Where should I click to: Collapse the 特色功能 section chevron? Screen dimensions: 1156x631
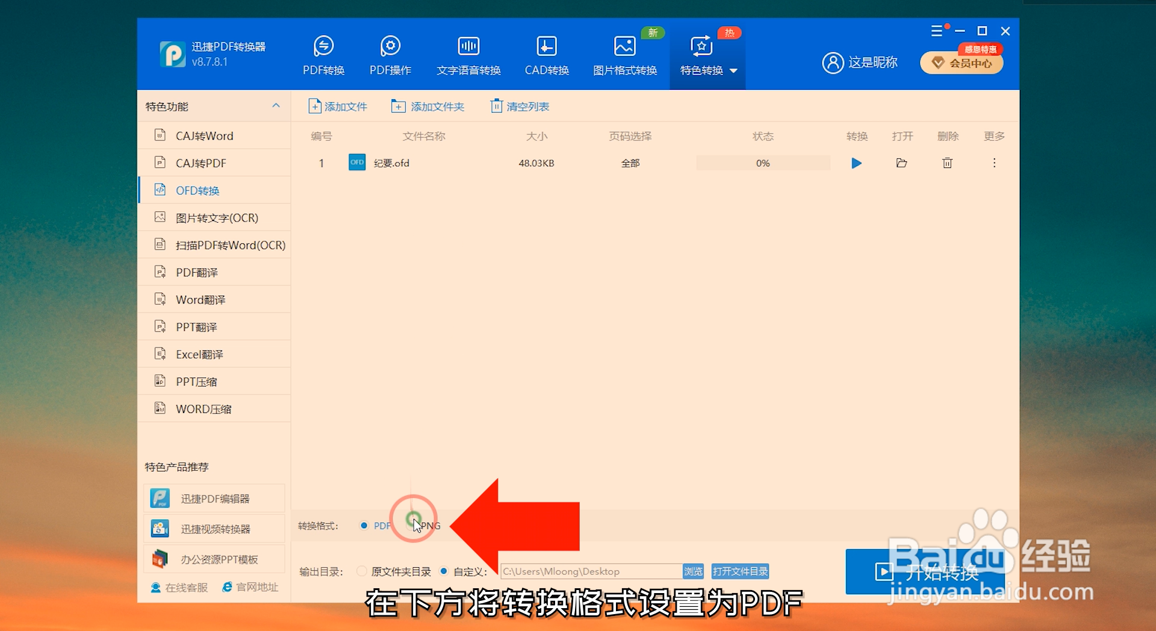click(276, 106)
